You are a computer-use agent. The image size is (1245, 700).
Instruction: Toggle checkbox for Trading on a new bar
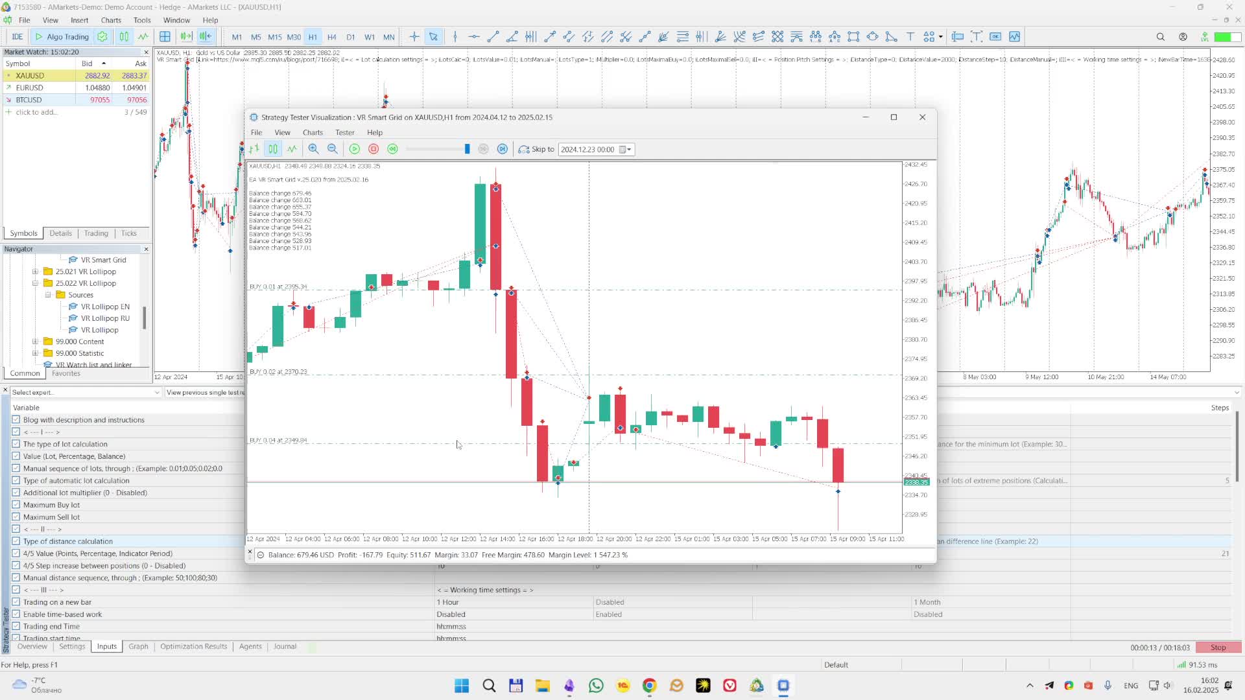click(16, 602)
